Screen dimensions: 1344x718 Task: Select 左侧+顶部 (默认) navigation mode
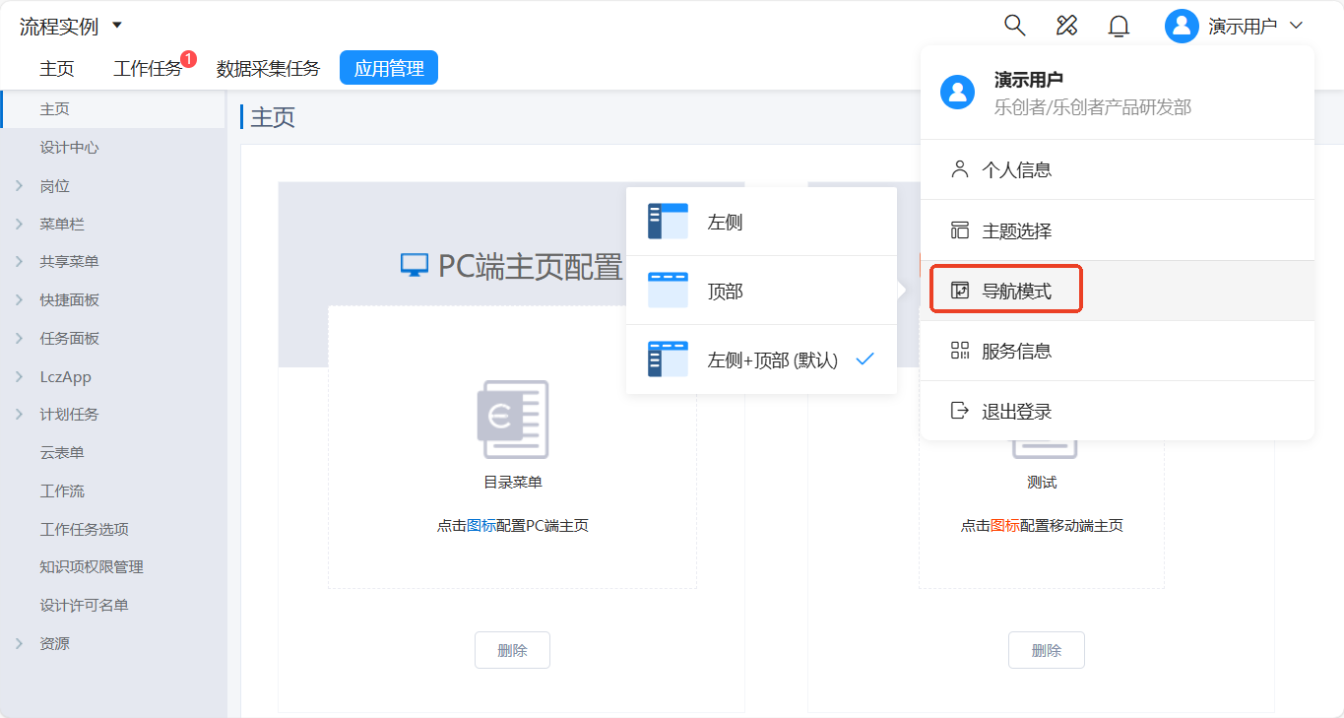point(772,360)
